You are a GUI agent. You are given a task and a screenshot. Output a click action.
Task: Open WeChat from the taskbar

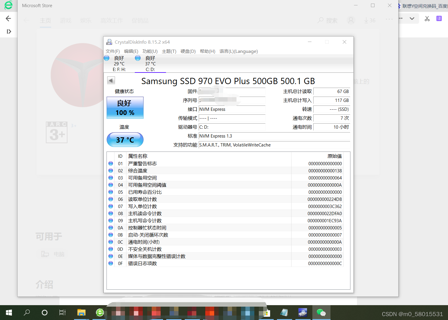pyautogui.click(x=321, y=313)
